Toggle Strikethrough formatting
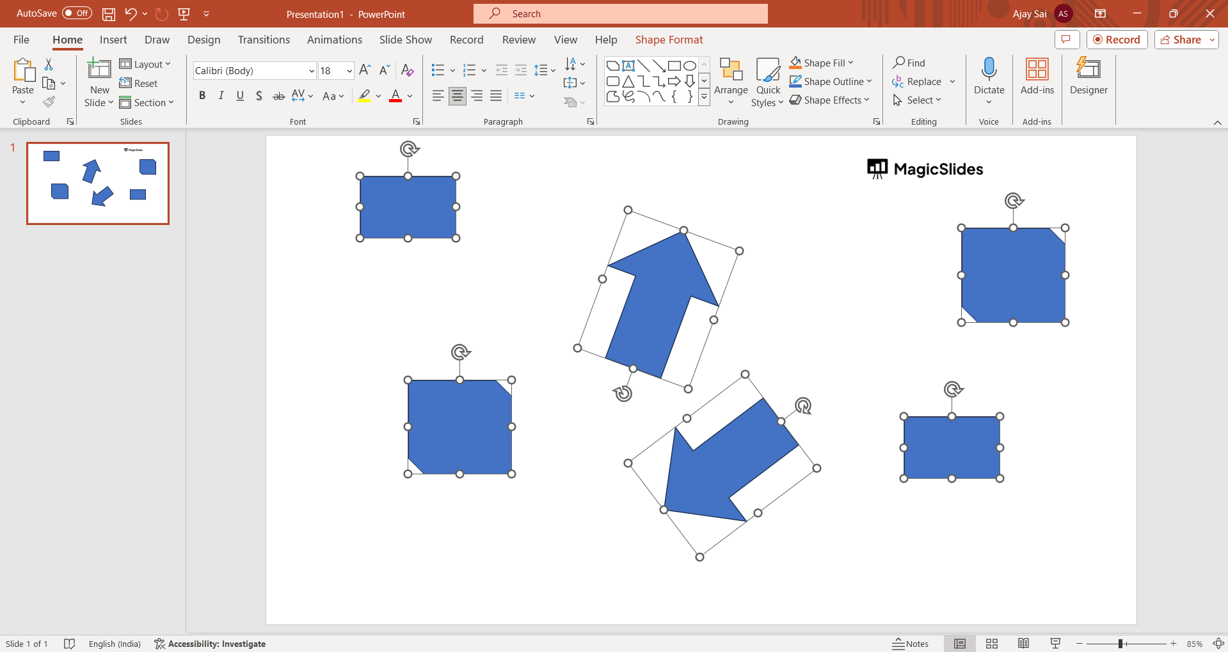 click(278, 96)
